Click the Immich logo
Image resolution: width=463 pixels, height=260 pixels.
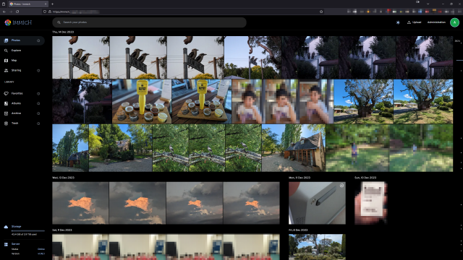pyautogui.click(x=18, y=22)
